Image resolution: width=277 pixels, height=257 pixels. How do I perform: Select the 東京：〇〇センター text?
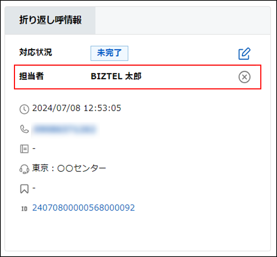pyautogui.click(x=69, y=169)
